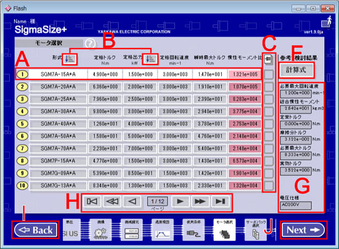Open the servopack selection step
This screenshot has width=339, height=249.
point(256,230)
